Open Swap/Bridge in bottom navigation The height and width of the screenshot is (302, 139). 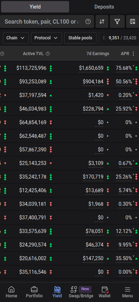81,292
